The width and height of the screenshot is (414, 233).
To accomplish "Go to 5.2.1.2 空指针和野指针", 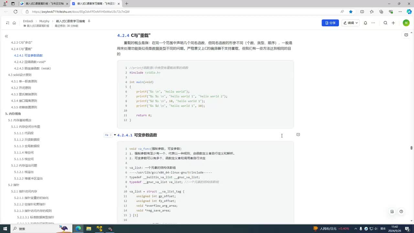I will click(30, 204).
